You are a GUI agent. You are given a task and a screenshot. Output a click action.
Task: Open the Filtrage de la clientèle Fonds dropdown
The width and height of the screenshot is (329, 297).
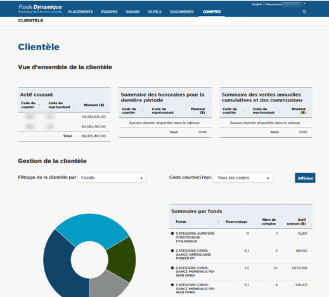click(x=112, y=178)
